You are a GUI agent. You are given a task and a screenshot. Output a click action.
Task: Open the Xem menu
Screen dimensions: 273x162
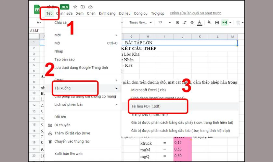point(80,13)
